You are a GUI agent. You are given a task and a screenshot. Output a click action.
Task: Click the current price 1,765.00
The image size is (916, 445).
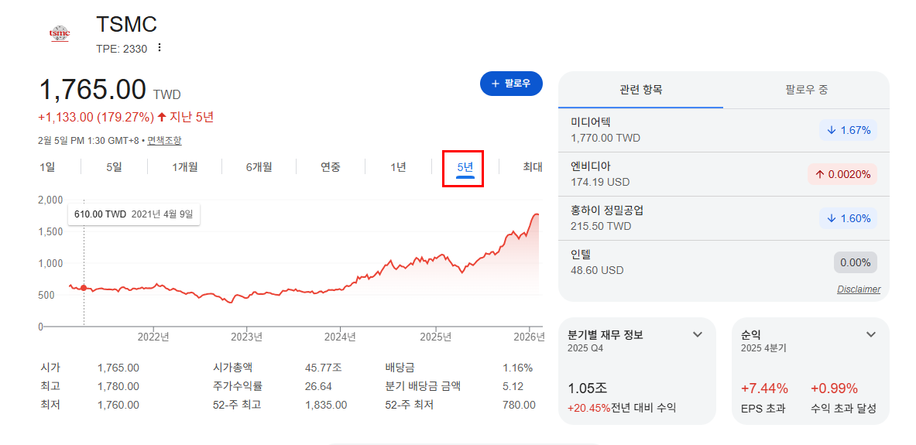pyautogui.click(x=92, y=89)
